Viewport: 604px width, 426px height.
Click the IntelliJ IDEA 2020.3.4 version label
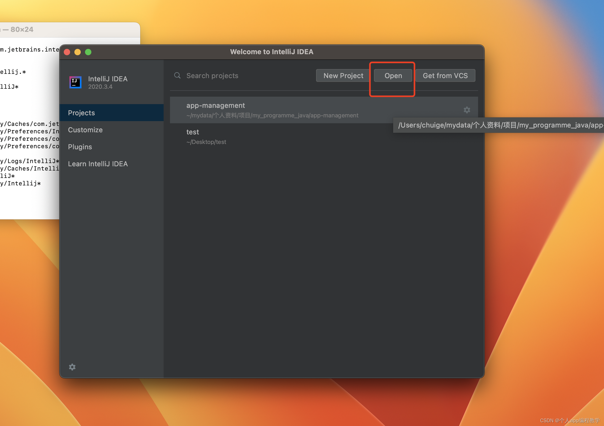[x=100, y=87]
